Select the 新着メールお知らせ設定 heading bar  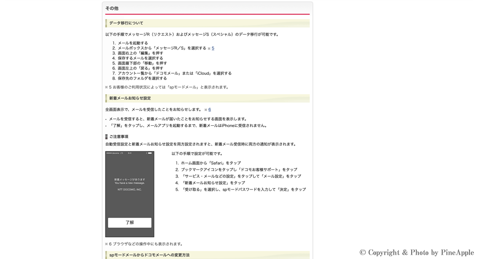pyautogui.click(x=130, y=98)
